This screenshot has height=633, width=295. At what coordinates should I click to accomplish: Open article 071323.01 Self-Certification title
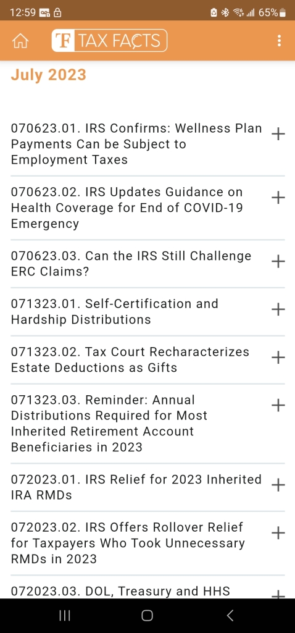115,312
